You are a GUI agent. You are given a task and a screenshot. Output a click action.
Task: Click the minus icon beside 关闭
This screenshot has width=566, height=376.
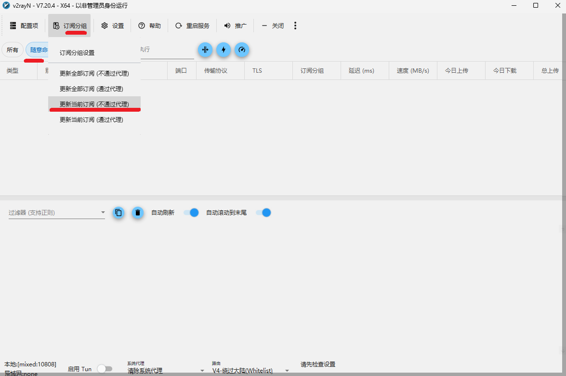tap(264, 26)
